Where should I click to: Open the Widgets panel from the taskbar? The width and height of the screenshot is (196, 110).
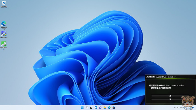point(96,108)
